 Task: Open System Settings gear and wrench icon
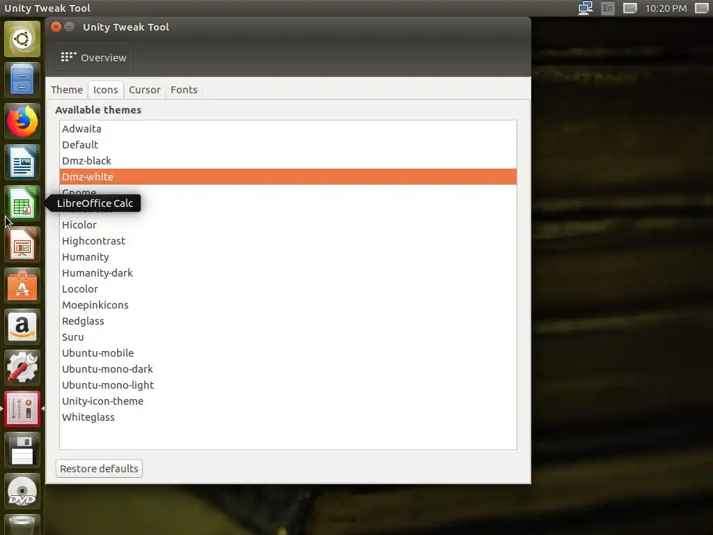[x=22, y=368]
